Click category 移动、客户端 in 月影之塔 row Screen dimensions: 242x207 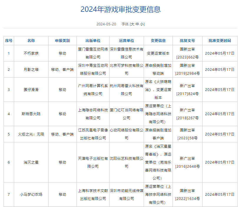coord(62,69)
